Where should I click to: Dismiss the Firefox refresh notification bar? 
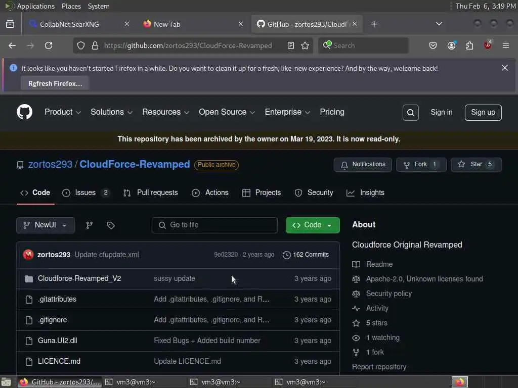(505, 68)
